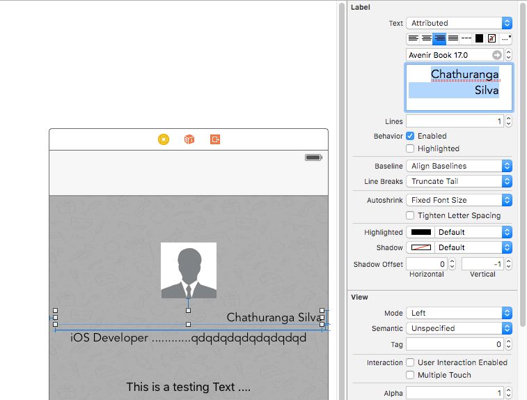Toggle the Highlighted behavior checkbox
Viewport: 527px width, 400px height.
click(x=410, y=148)
